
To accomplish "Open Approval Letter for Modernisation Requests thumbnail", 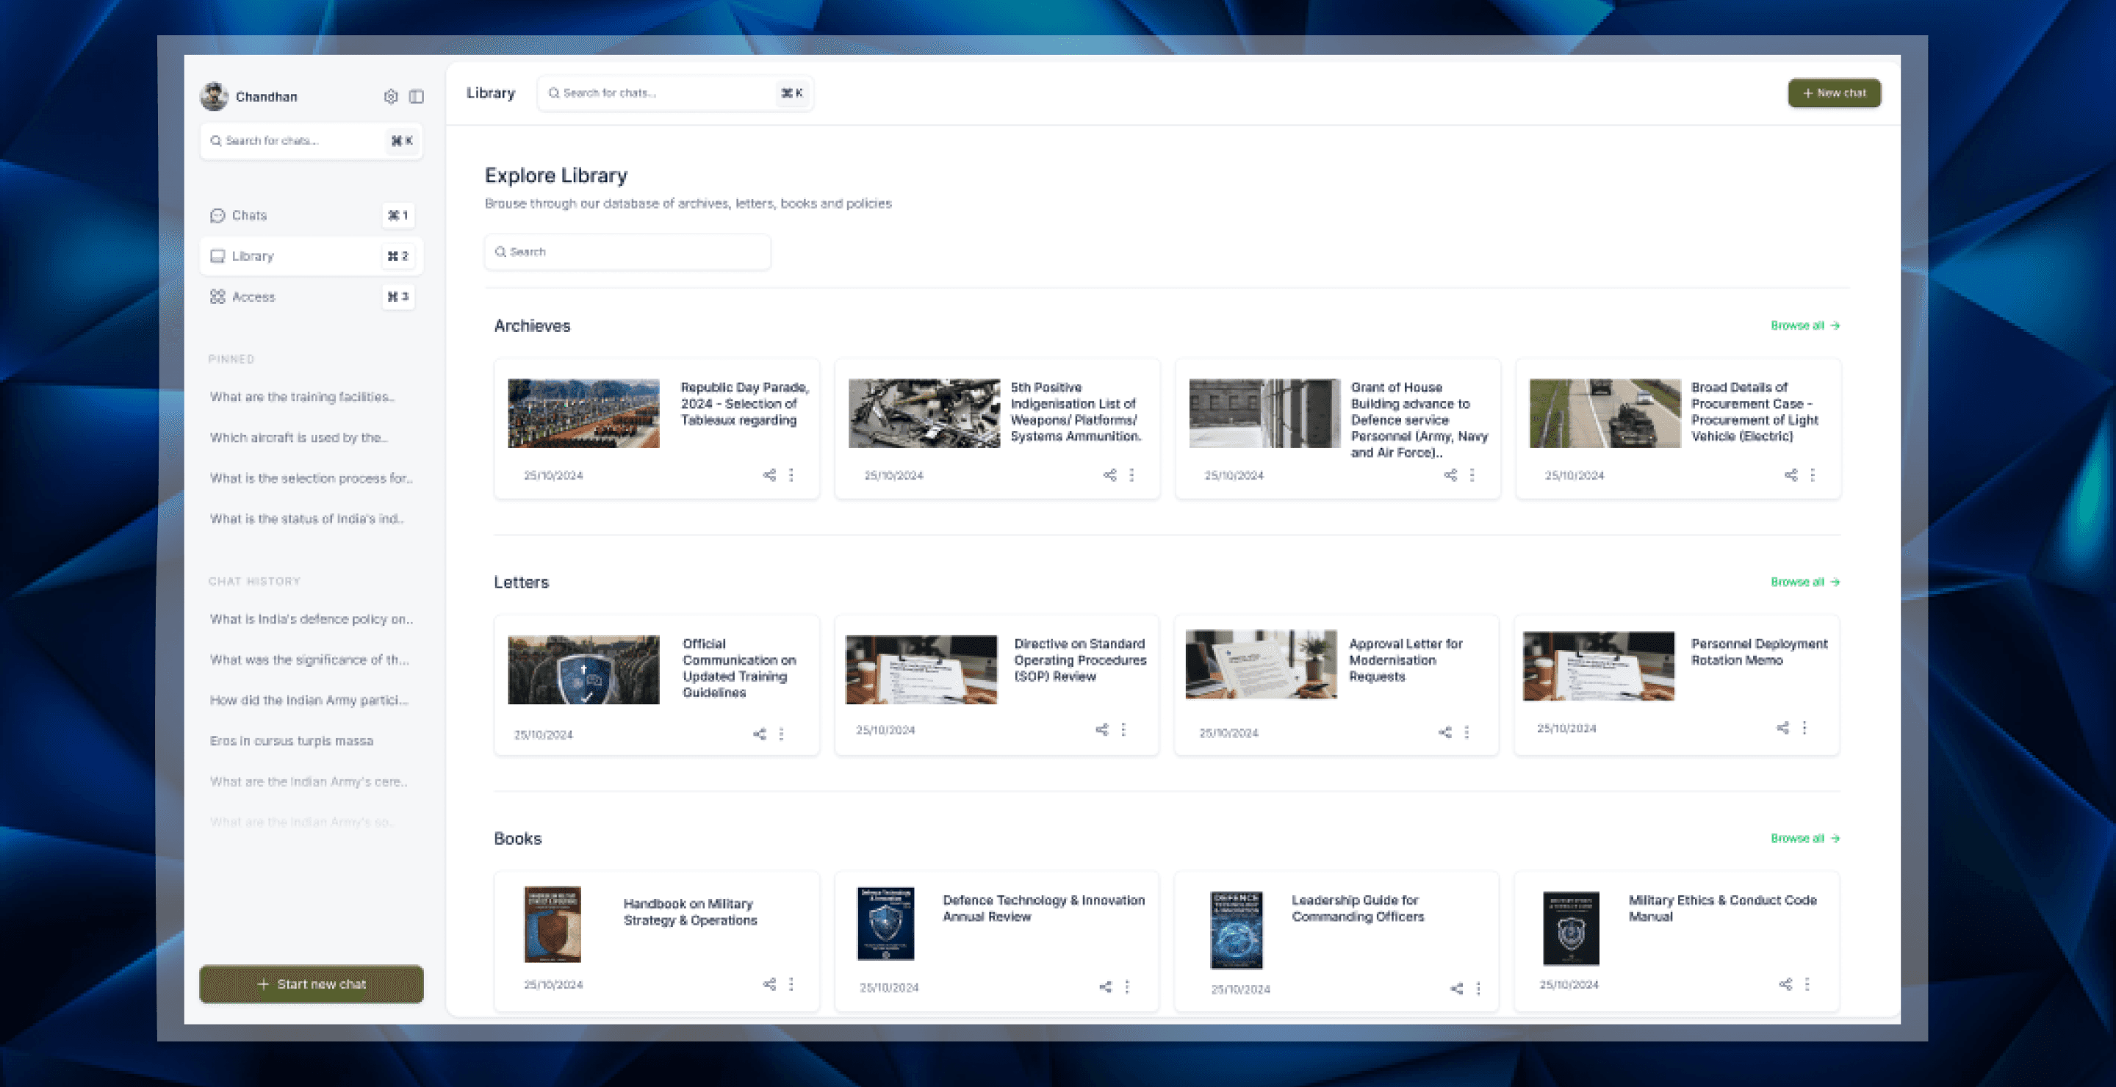I will pyautogui.click(x=1260, y=664).
